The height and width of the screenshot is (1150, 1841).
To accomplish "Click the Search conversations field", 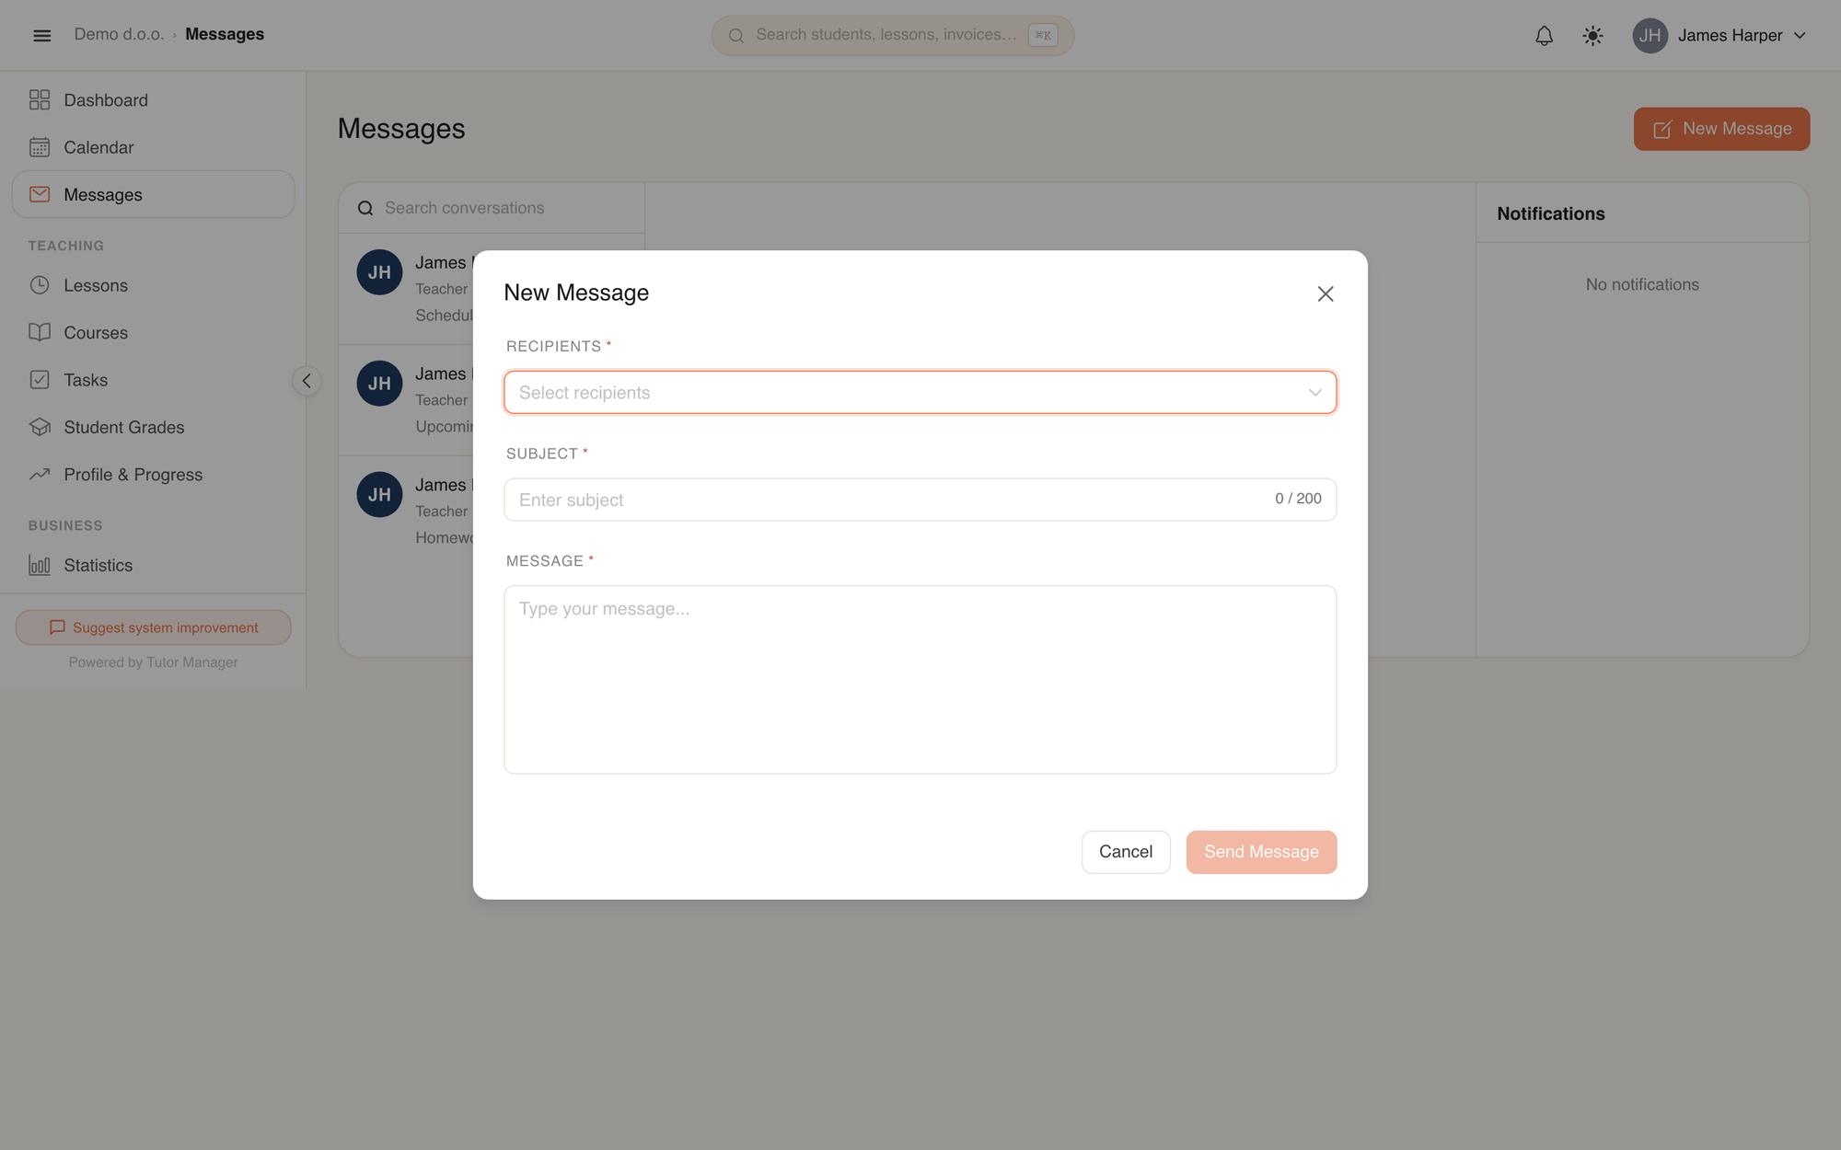I will coord(492,208).
